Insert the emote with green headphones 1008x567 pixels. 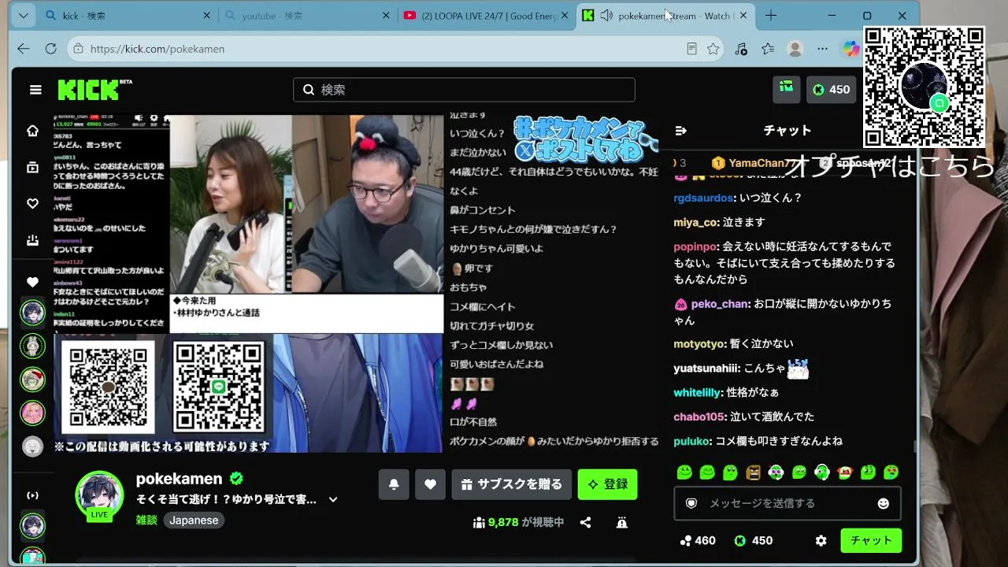[x=822, y=472]
